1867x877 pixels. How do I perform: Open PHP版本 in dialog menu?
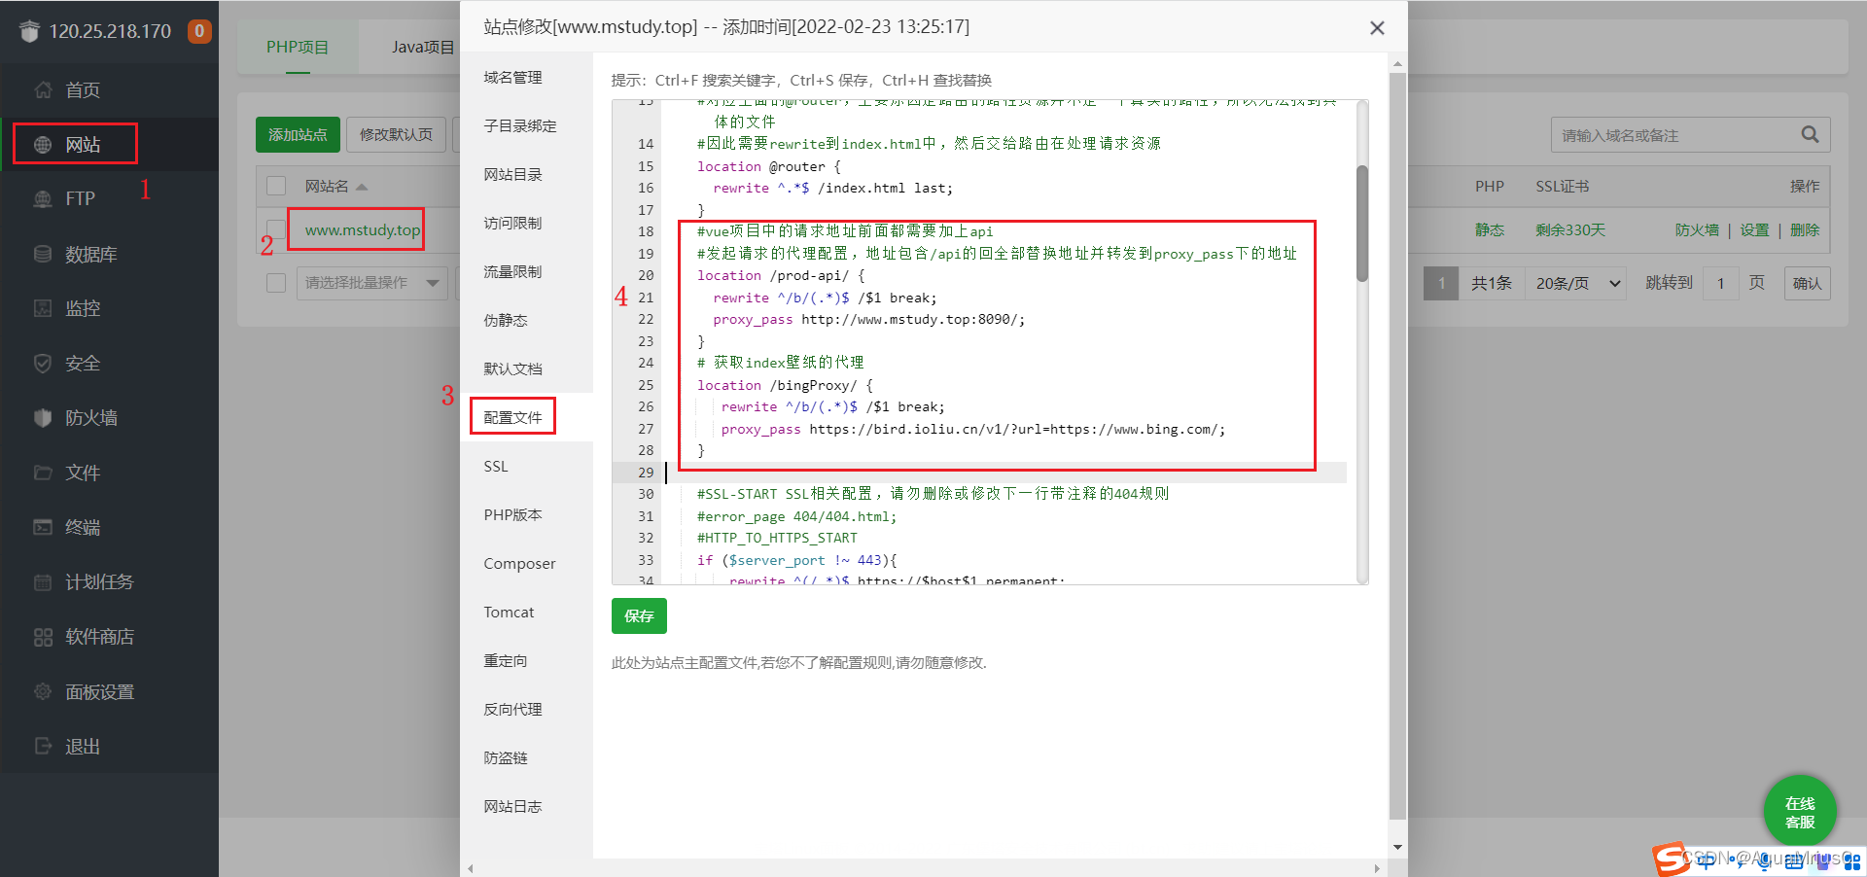click(527, 514)
